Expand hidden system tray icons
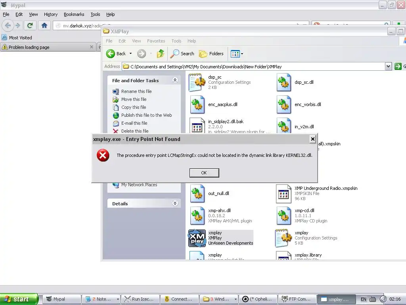This screenshot has height=305, width=406. pos(383,299)
